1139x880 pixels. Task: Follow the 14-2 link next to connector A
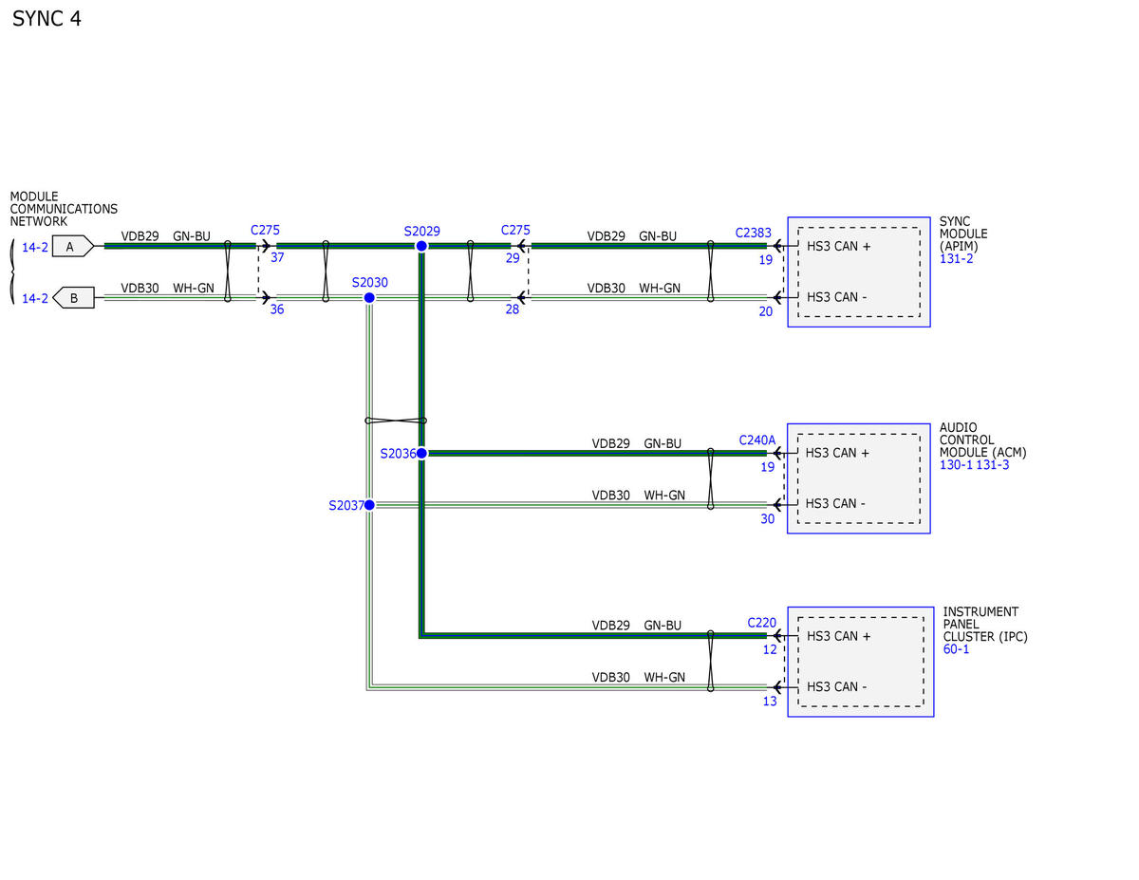tap(35, 247)
